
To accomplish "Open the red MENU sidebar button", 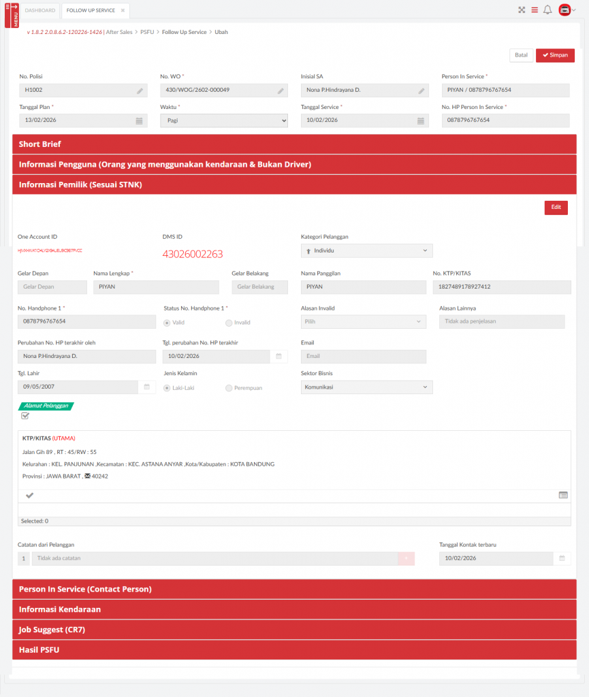I will pyautogui.click(x=12, y=15).
